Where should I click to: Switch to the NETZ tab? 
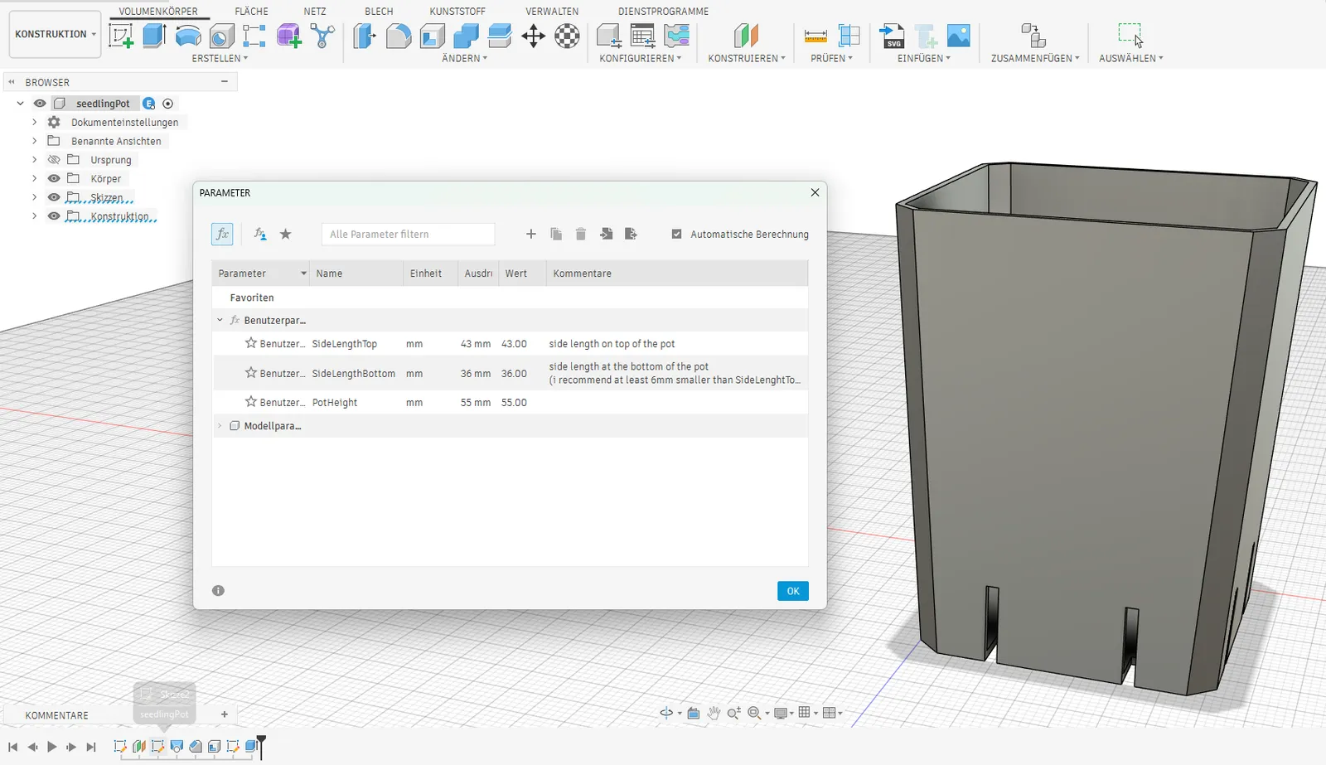[315, 12]
